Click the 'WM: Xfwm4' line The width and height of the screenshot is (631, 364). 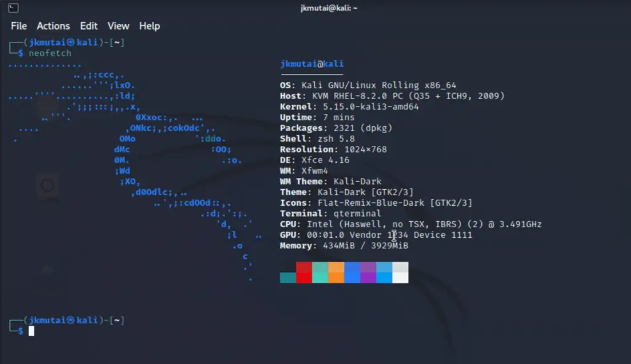pyautogui.click(x=304, y=171)
